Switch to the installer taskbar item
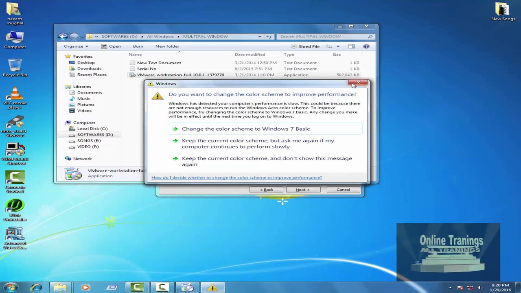Image resolution: width=521 pixels, height=293 pixels. [x=187, y=287]
